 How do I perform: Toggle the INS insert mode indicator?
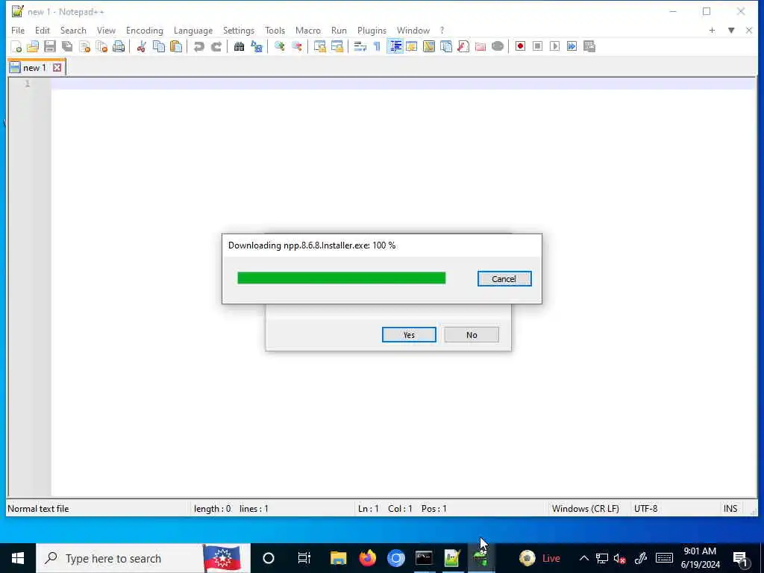[x=730, y=509]
